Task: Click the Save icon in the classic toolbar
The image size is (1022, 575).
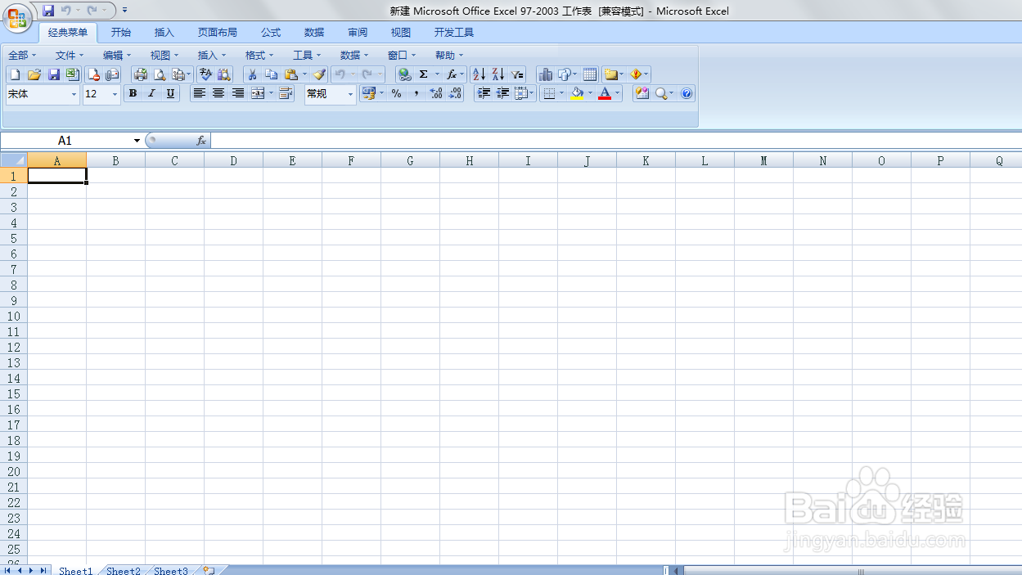Action: 54,74
